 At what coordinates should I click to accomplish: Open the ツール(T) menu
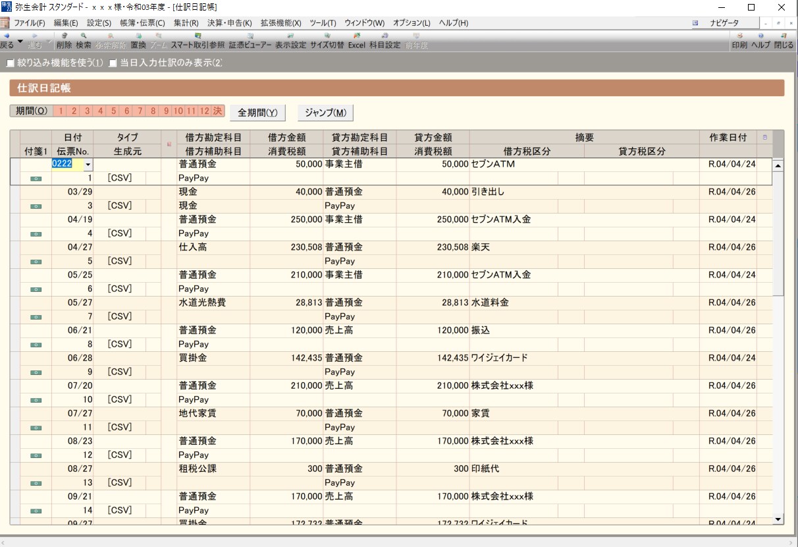coord(323,23)
